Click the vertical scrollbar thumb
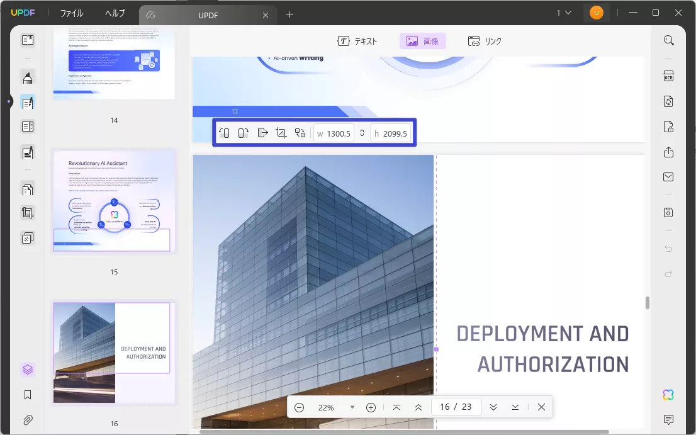The width and height of the screenshot is (696, 435). click(x=647, y=303)
